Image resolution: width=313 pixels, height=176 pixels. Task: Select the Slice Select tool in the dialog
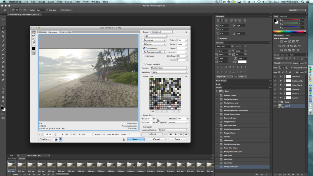pos(34,36)
